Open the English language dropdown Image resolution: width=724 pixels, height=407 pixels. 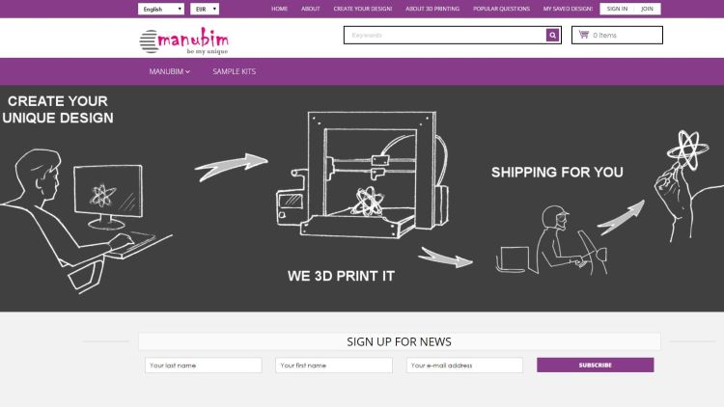[161, 9]
